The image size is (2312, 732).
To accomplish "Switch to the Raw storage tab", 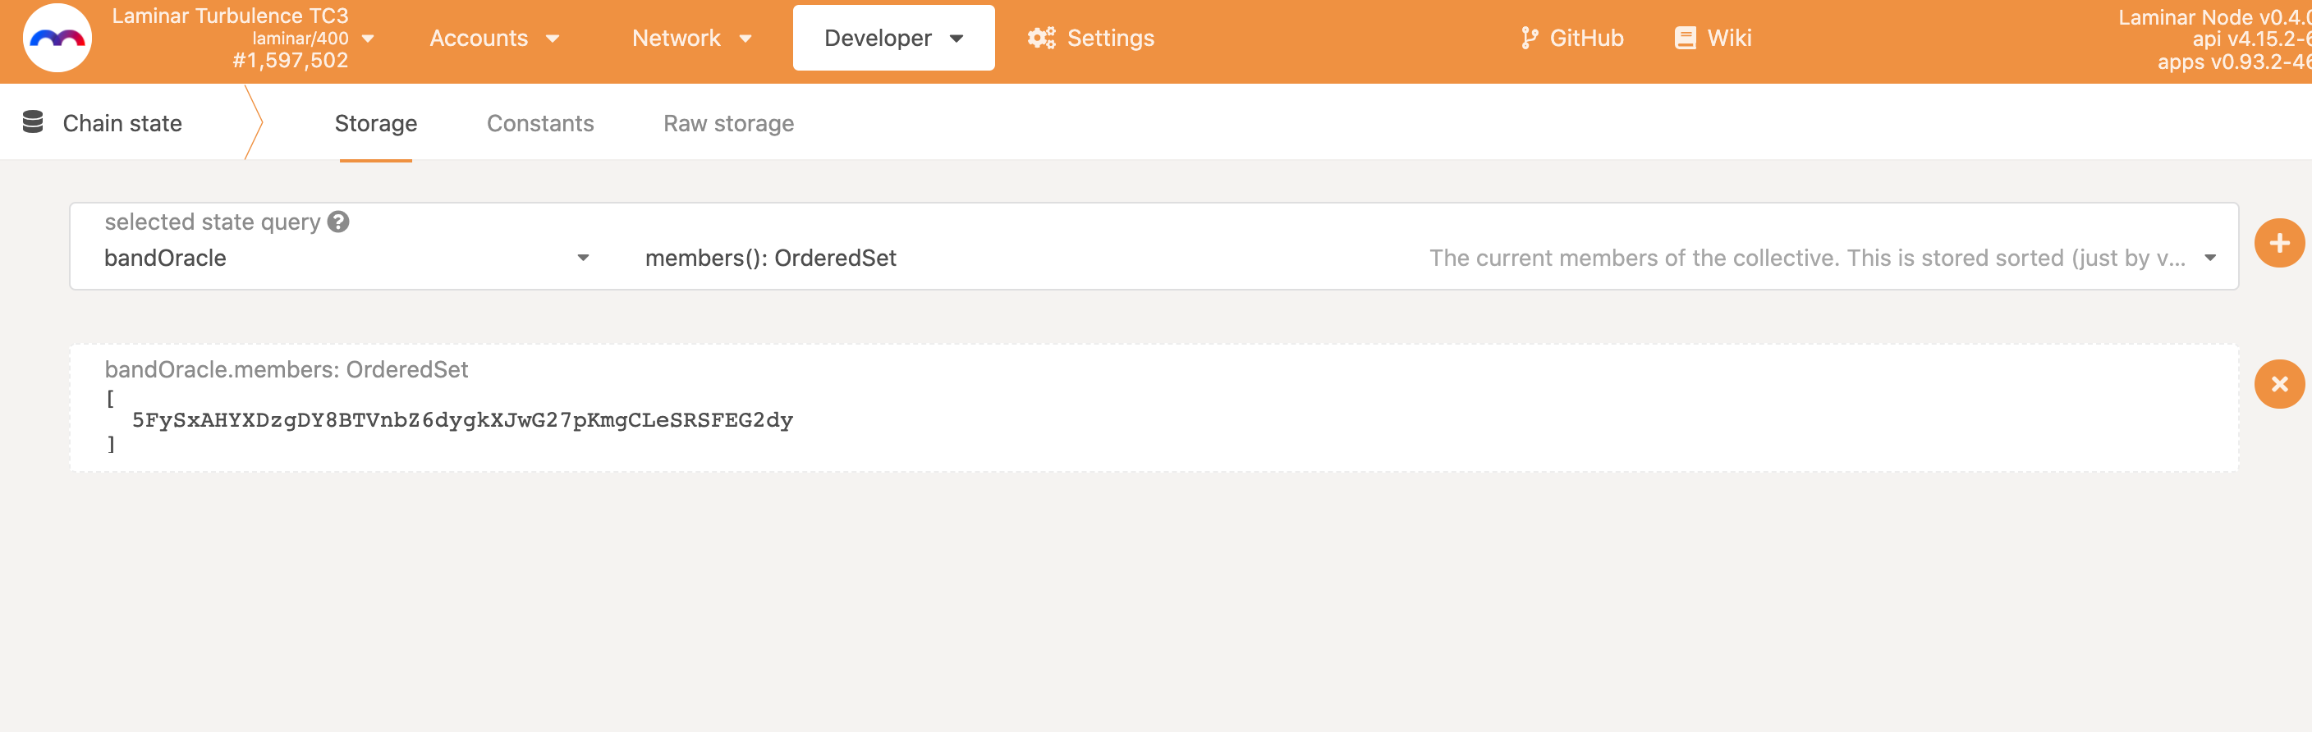I will [728, 123].
